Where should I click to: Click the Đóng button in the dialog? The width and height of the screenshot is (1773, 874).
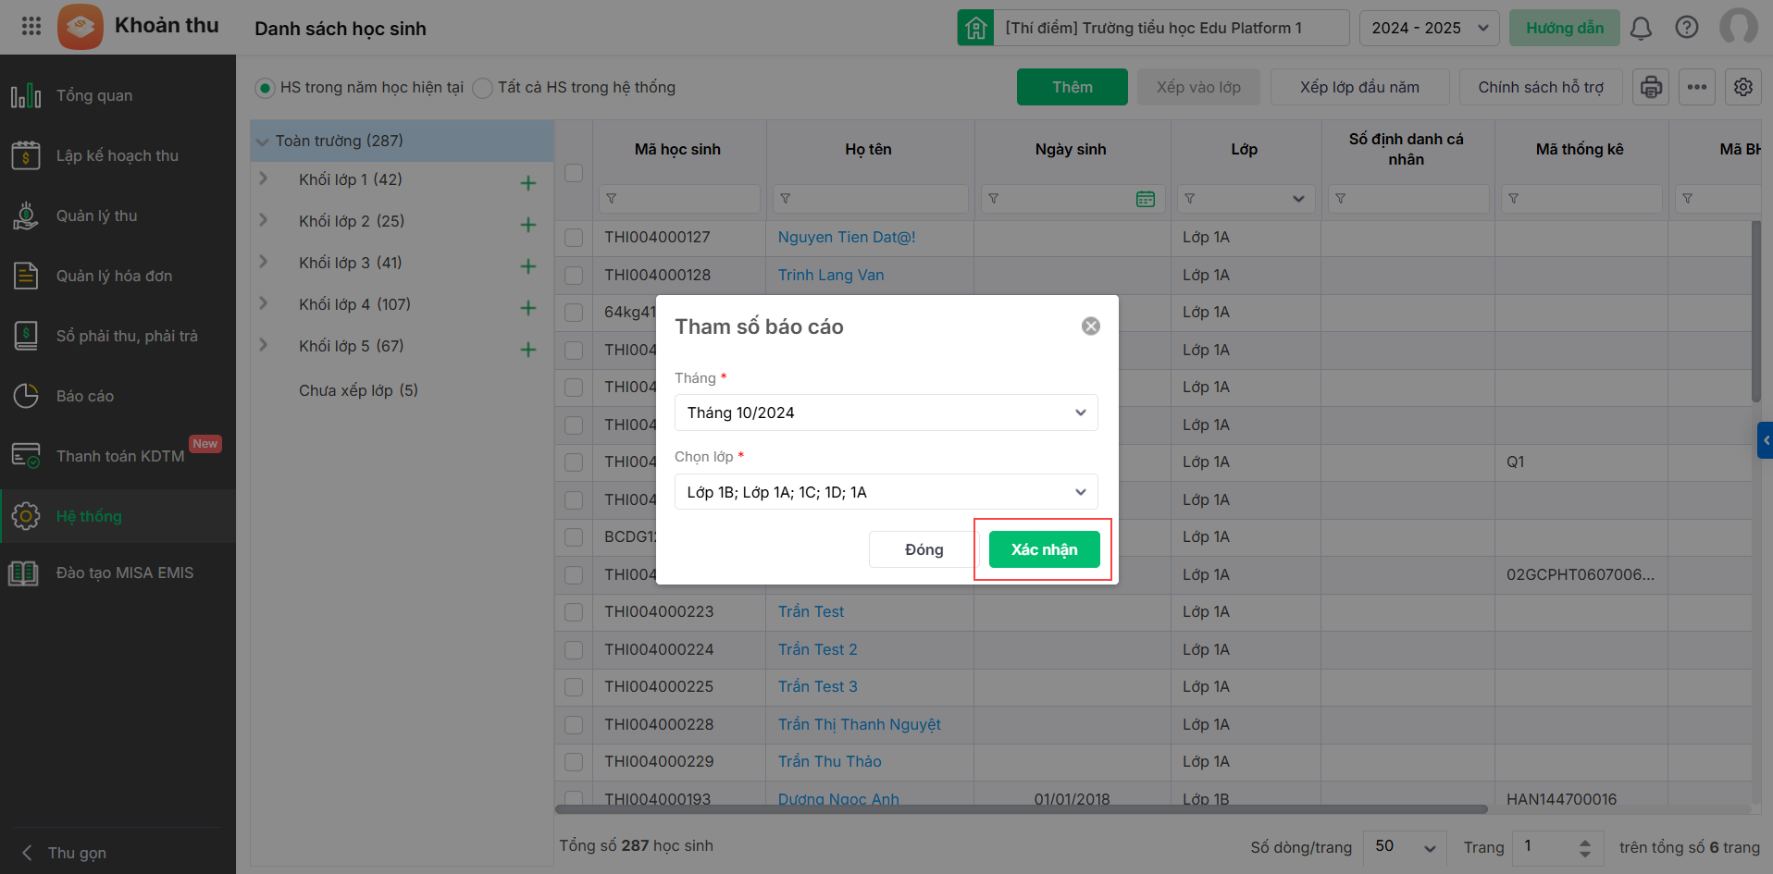click(x=924, y=549)
